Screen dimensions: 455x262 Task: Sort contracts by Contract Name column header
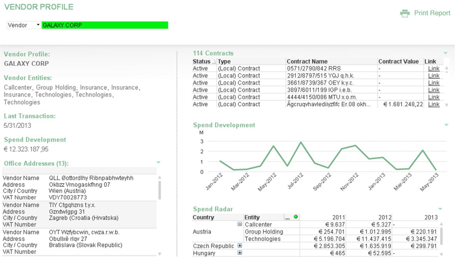pos(307,61)
